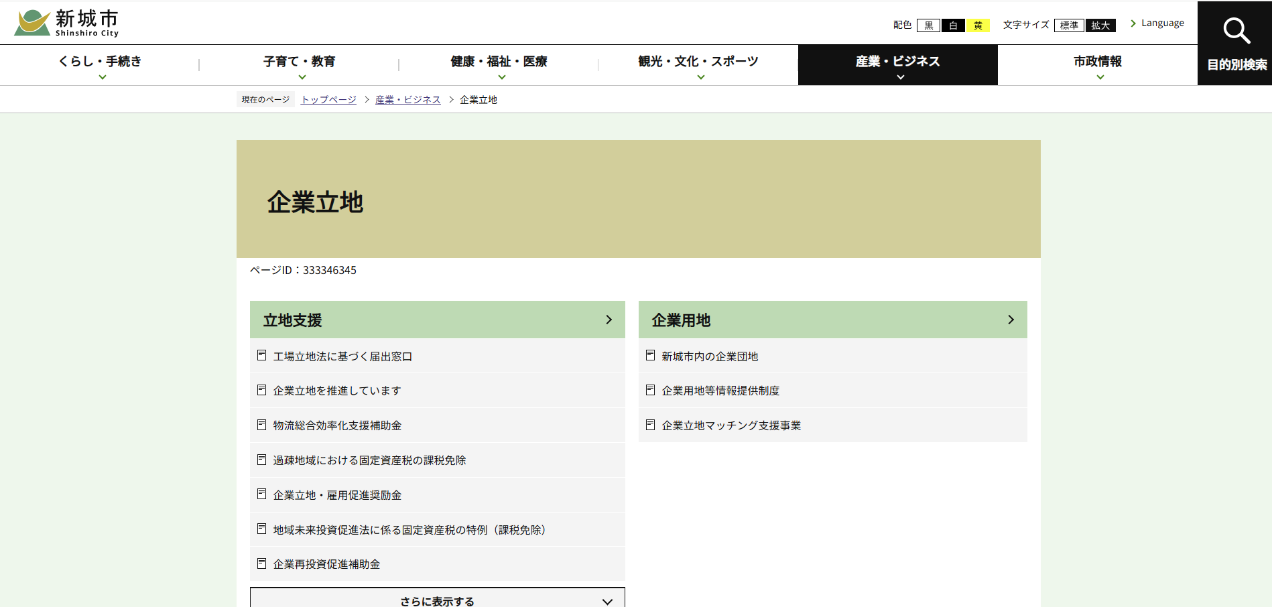Expand the 健康・福祉・医療 menu
This screenshot has width=1272, height=607.
click(x=499, y=65)
